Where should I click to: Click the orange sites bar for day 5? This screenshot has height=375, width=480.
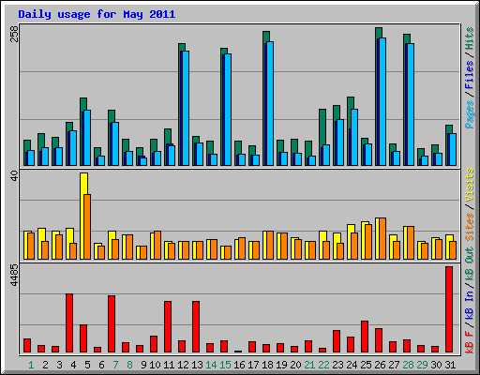[87, 227]
